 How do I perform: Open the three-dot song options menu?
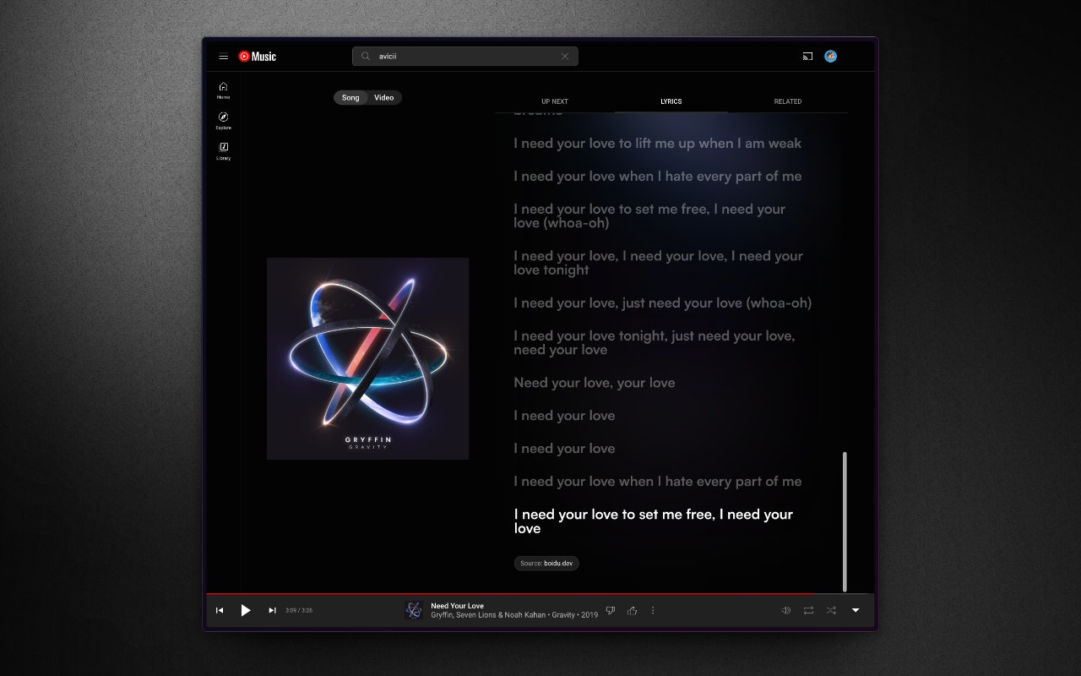(653, 610)
